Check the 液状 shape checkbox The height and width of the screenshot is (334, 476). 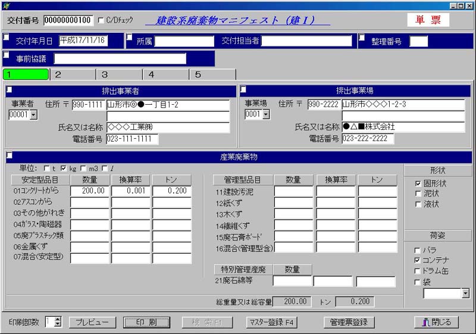pyautogui.click(x=418, y=204)
